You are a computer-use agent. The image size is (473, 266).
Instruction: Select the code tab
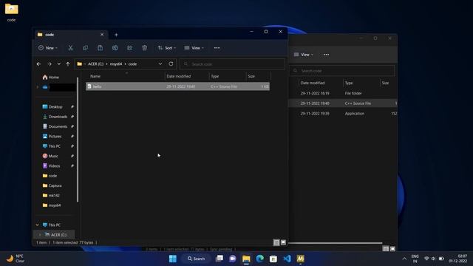coord(70,35)
